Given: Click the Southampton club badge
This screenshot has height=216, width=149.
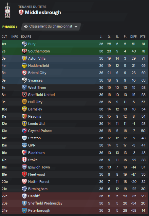Looking at the screenshot, I should 24,51.
